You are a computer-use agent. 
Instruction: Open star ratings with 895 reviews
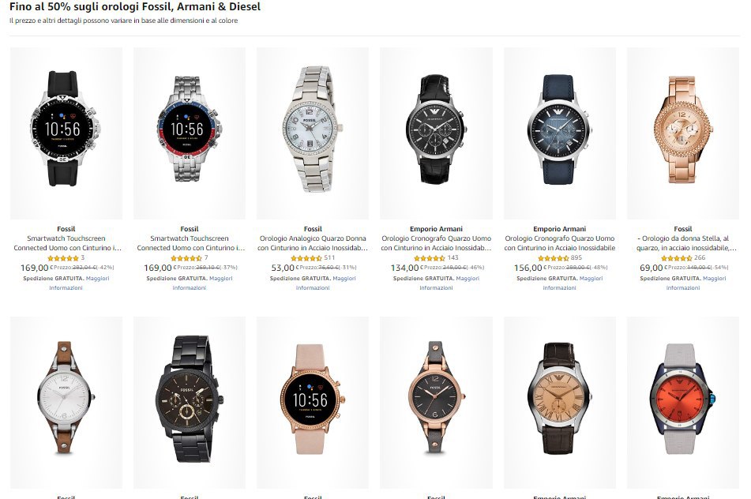554,258
